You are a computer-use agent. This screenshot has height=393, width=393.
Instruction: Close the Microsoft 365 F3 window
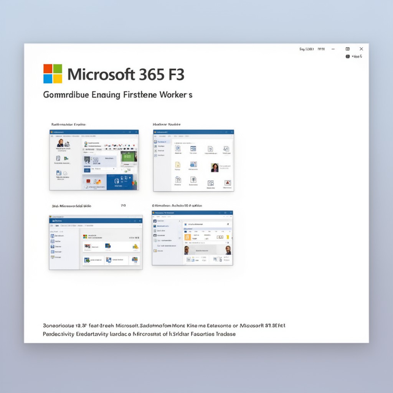coord(361,49)
